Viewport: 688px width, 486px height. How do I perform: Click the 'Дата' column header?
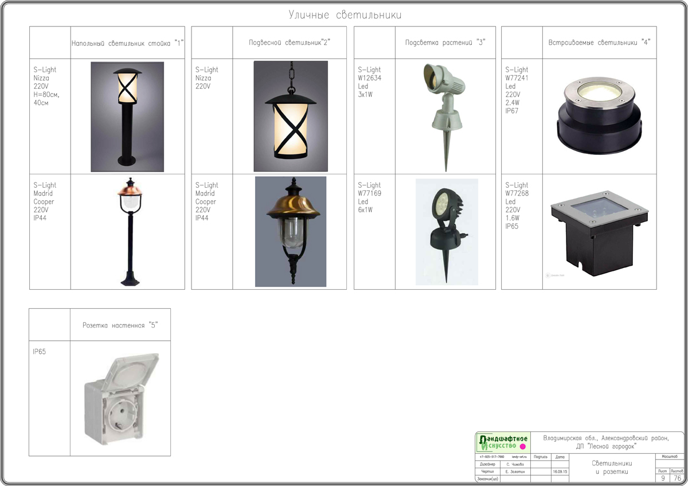[x=560, y=457]
